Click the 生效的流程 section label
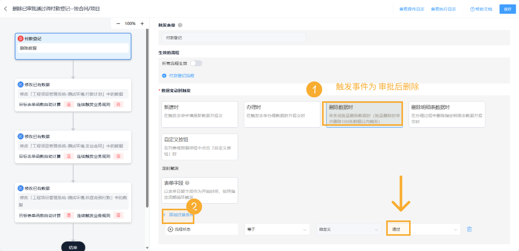This screenshot has height=251, width=519. click(169, 52)
